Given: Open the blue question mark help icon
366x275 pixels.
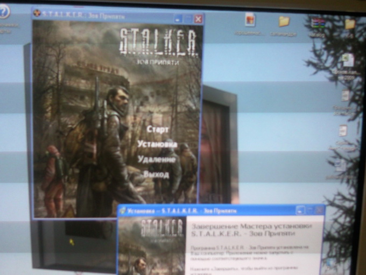Looking at the screenshot, I should pos(4,11).
